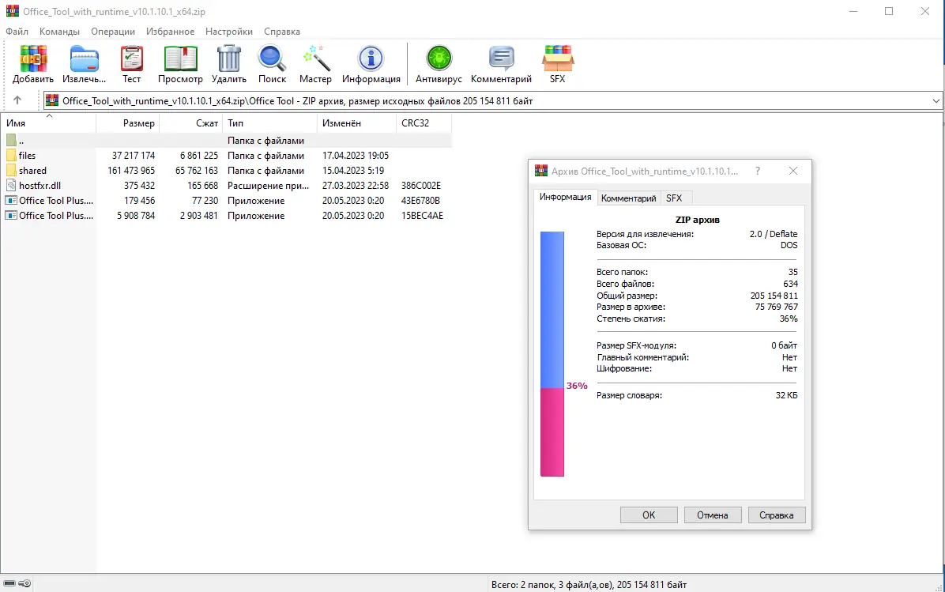945x592 pixels.
Task: Open the Файл menu
Action: pos(17,32)
